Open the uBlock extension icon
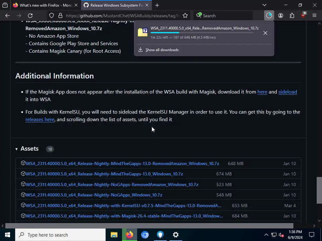The height and width of the screenshot is (241, 322). 303,15
